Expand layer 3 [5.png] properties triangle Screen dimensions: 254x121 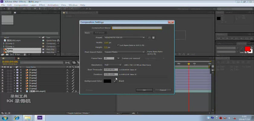point(15,75)
